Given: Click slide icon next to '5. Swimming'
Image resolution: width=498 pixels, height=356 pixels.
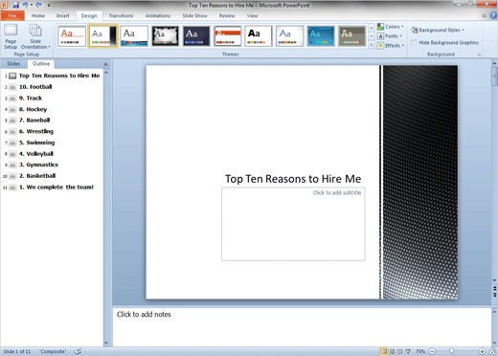Looking at the screenshot, I should click(12, 143).
